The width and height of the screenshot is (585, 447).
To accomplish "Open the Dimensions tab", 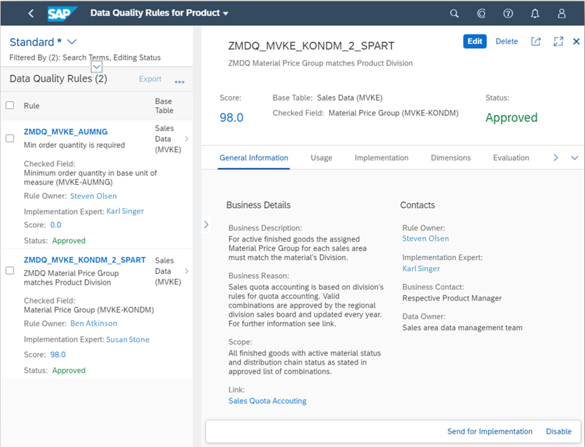I will pos(451,158).
